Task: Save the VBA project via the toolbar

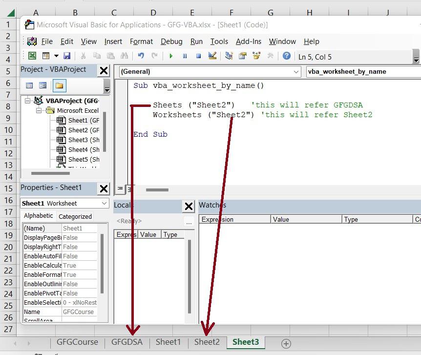Action: [67, 56]
